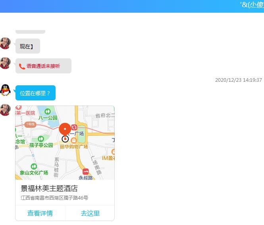The image size is (264, 225).
Task: Select the 现在】 message bubble
Action: pos(27,46)
